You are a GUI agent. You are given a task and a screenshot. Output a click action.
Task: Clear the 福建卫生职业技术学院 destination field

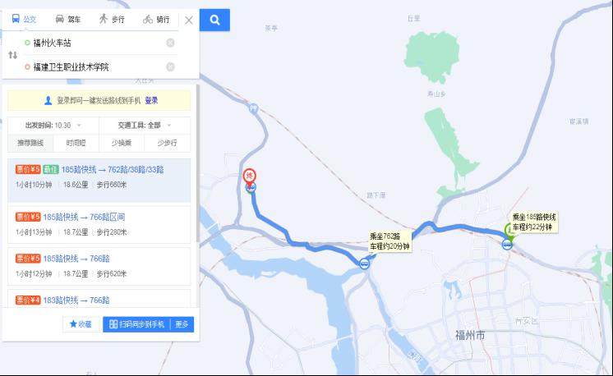coord(170,66)
